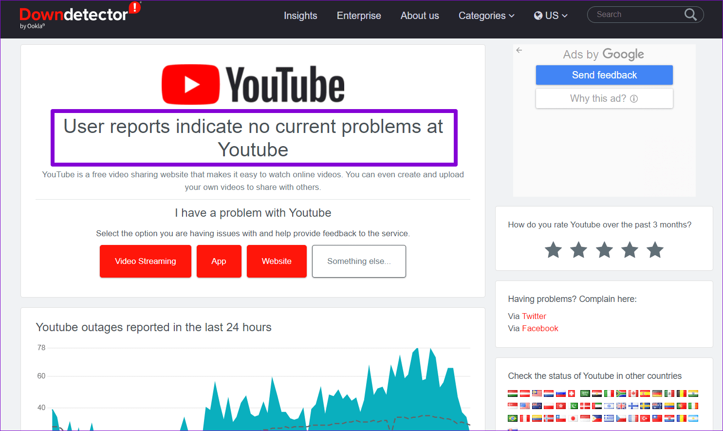The image size is (723, 431).
Task: Click the Something else... button
Action: [359, 261]
